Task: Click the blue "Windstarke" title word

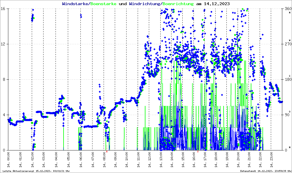Action: (x=76, y=4)
